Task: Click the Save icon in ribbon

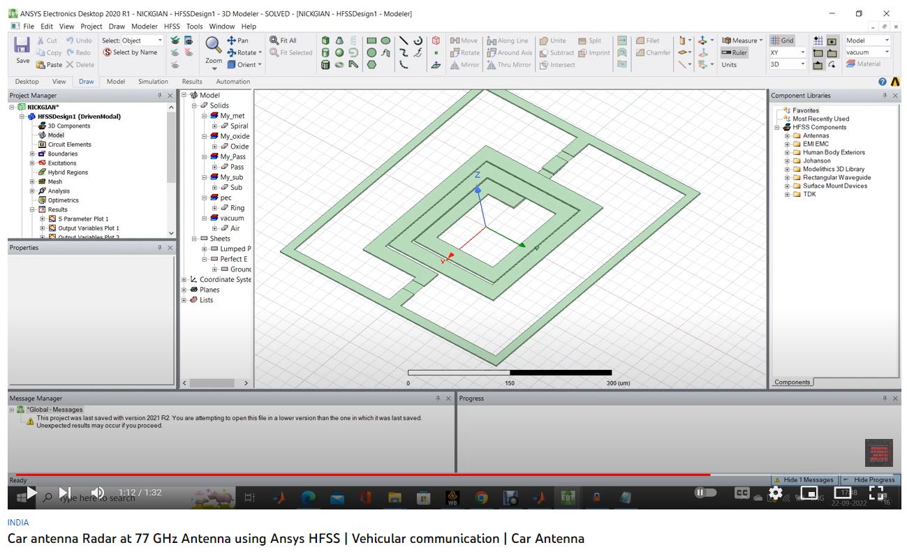Action: point(22,46)
